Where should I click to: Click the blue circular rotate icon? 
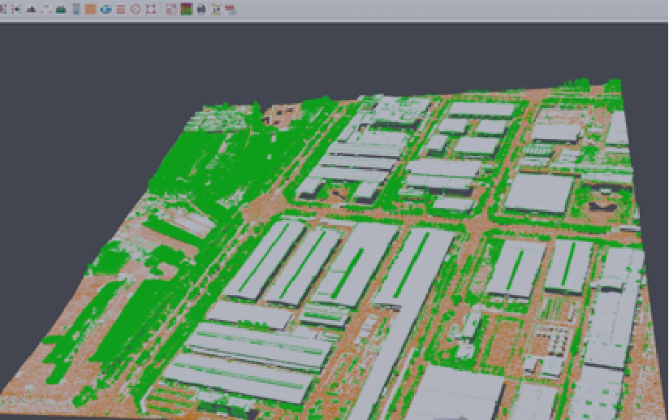(106, 10)
